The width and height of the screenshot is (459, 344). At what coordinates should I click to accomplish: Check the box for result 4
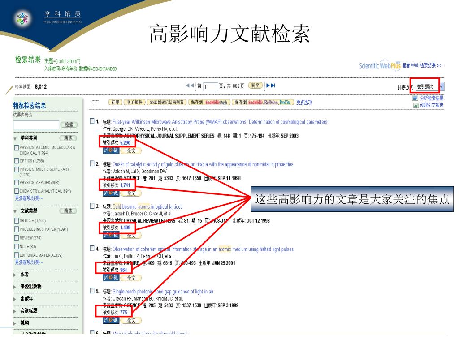pyautogui.click(x=92, y=248)
